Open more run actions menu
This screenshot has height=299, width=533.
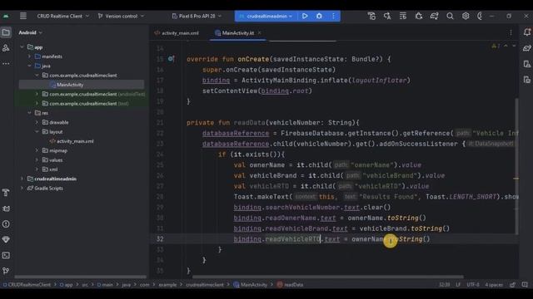(333, 16)
